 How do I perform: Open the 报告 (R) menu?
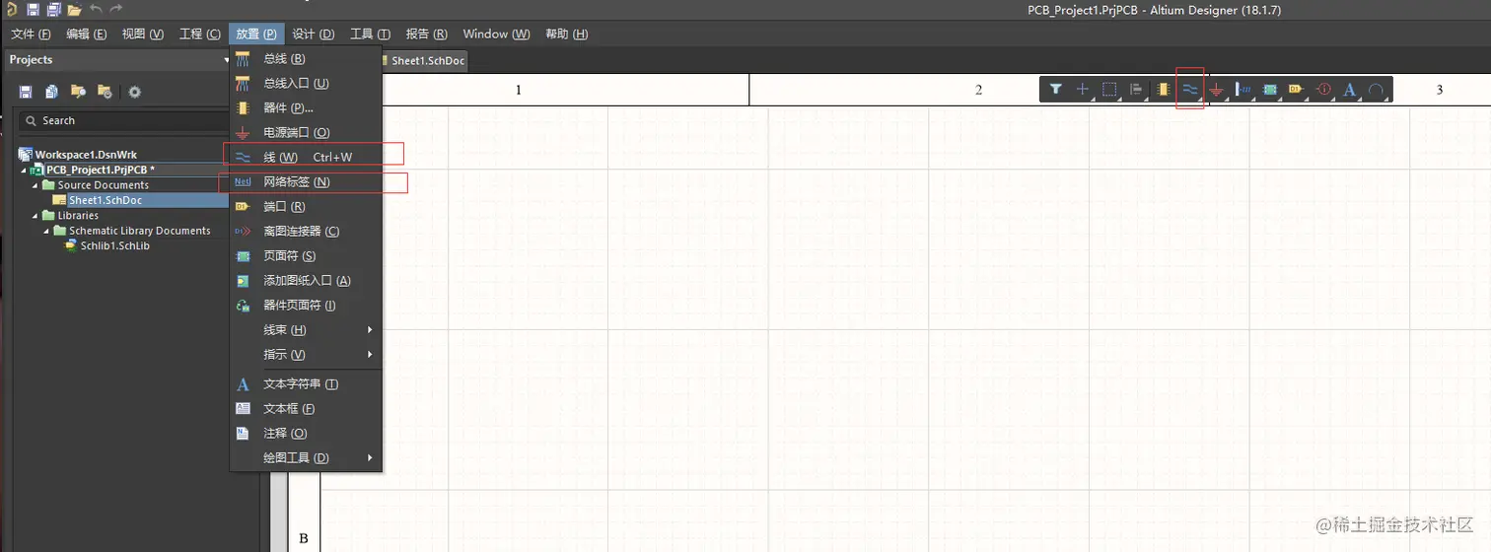426,34
